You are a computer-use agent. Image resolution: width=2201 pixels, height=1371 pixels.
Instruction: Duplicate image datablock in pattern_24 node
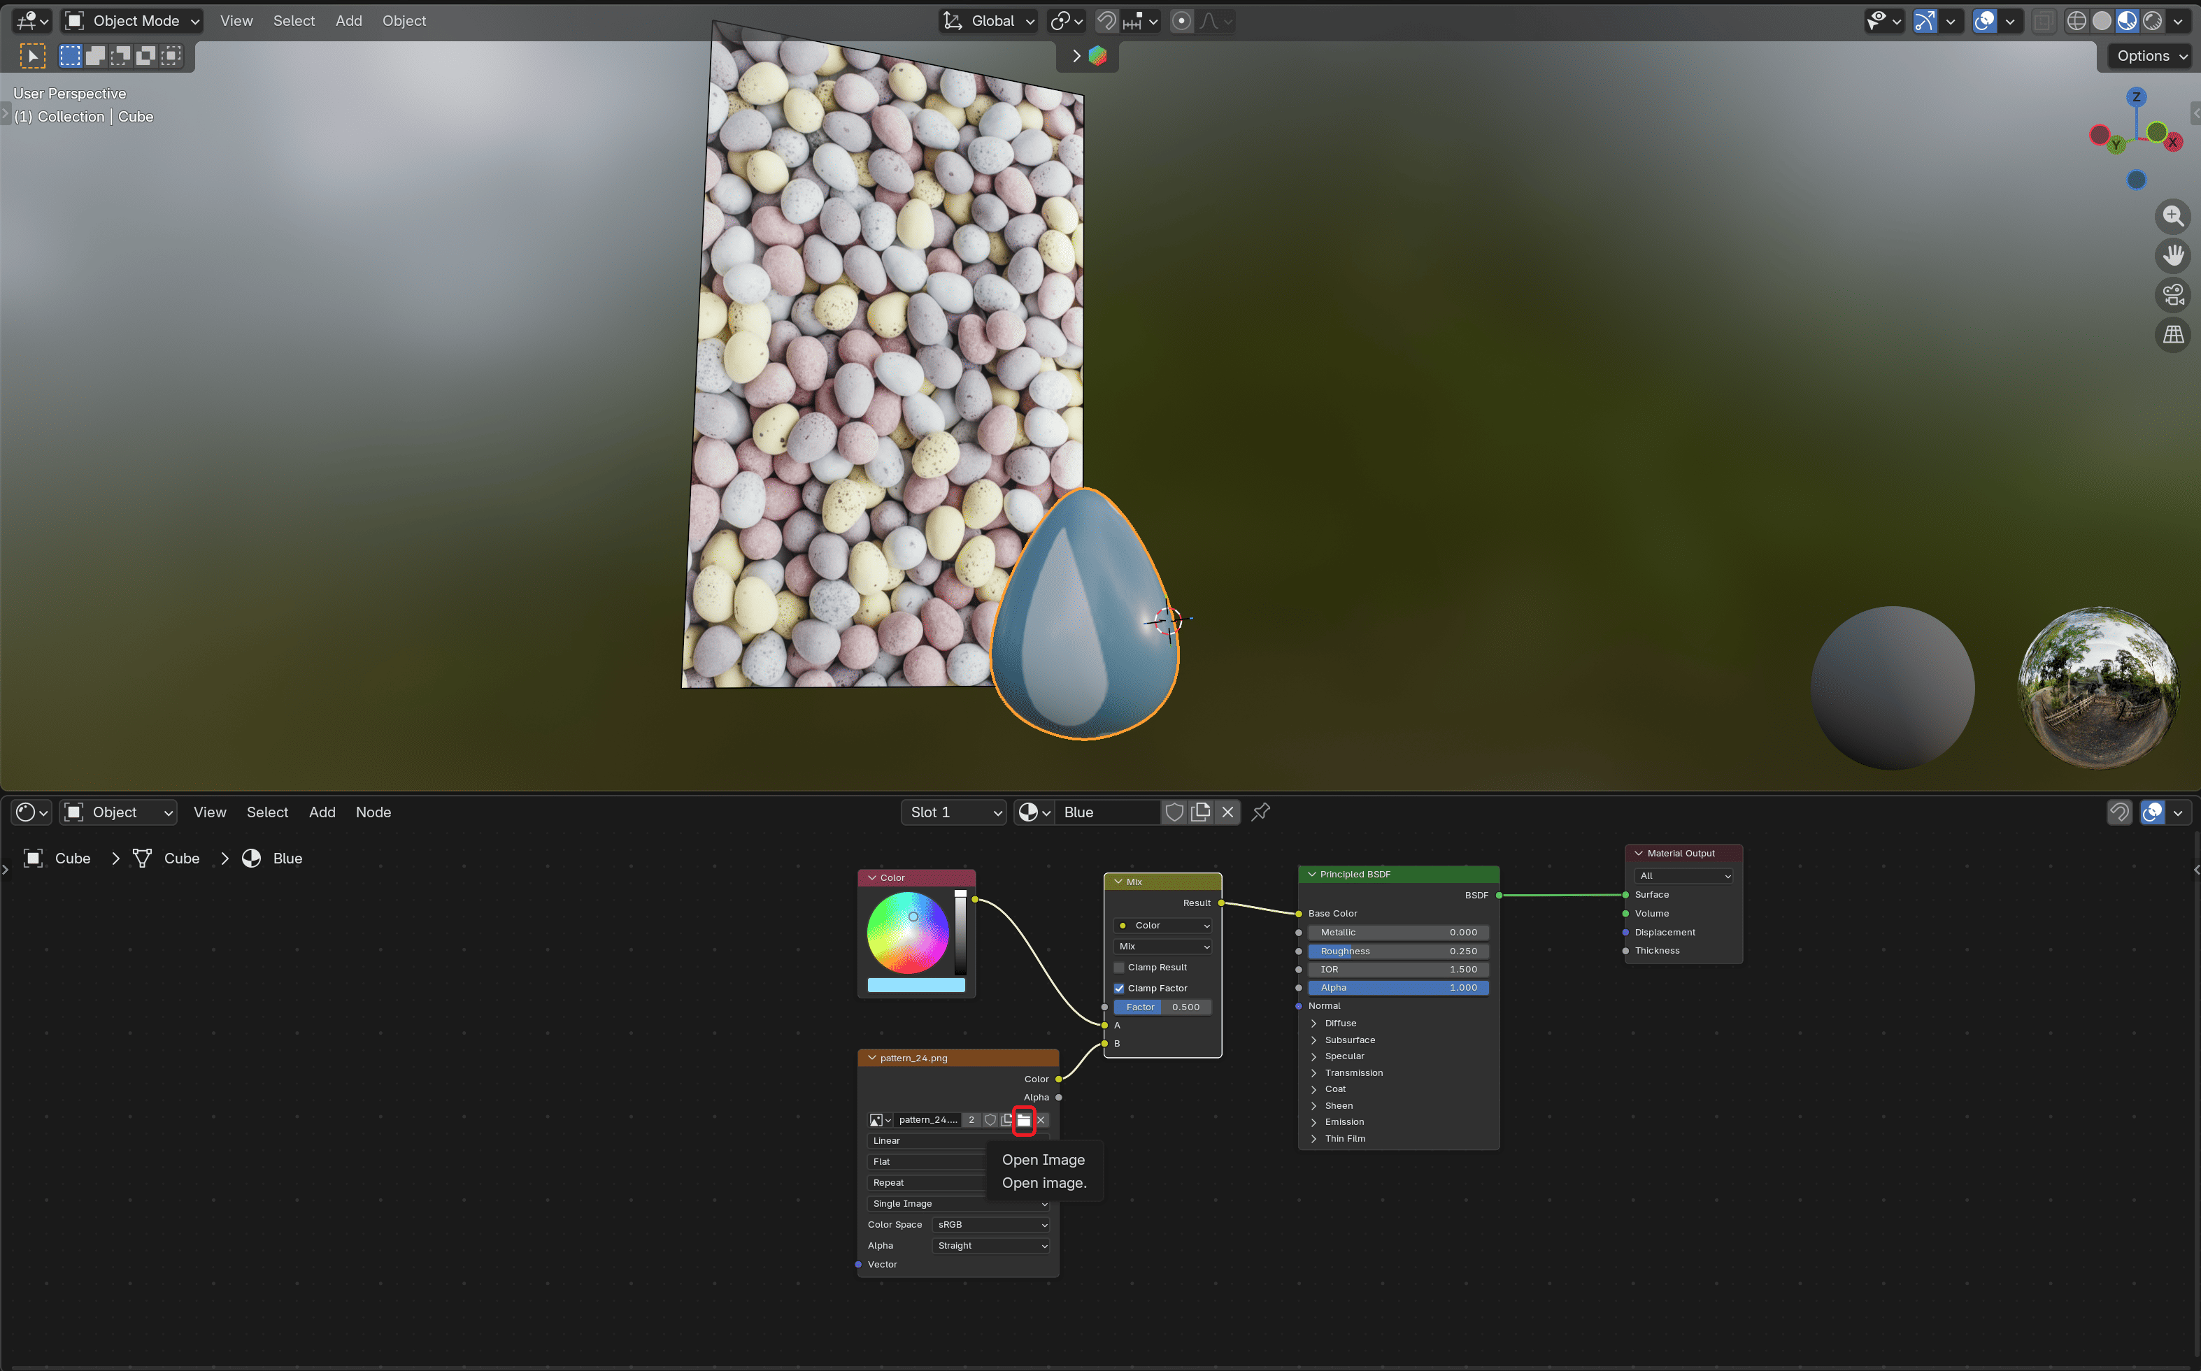1006,1120
